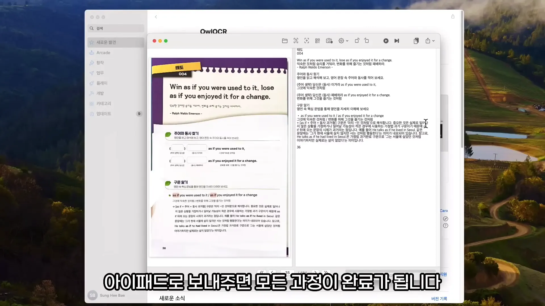
Task: Open 업데이트 in App Store sidebar
Action: (116, 114)
